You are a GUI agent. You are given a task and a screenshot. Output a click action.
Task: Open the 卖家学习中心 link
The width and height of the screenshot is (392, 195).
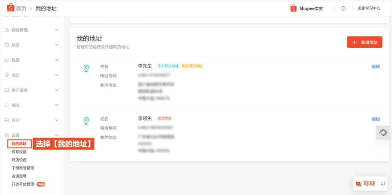pyautogui.click(x=369, y=8)
